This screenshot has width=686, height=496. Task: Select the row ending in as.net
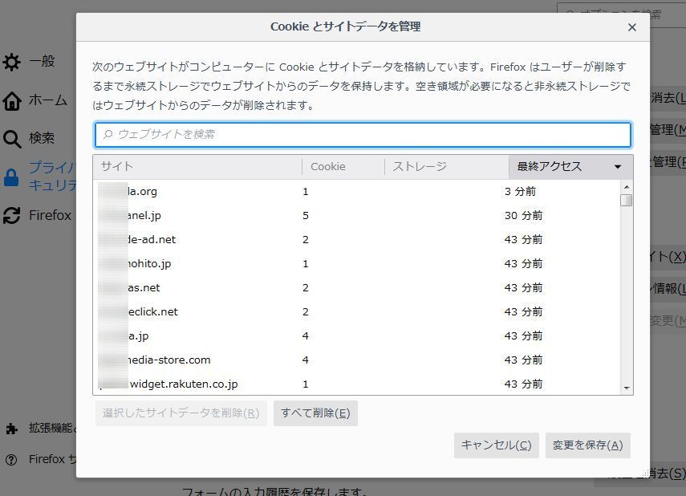[356, 287]
